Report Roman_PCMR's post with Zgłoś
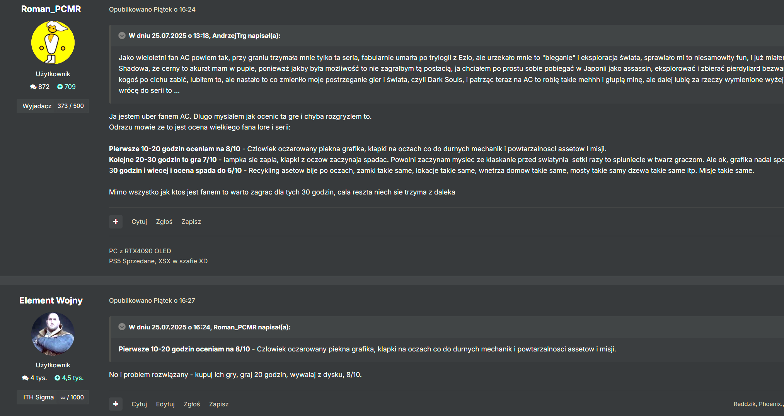The image size is (784, 416). pyautogui.click(x=164, y=222)
